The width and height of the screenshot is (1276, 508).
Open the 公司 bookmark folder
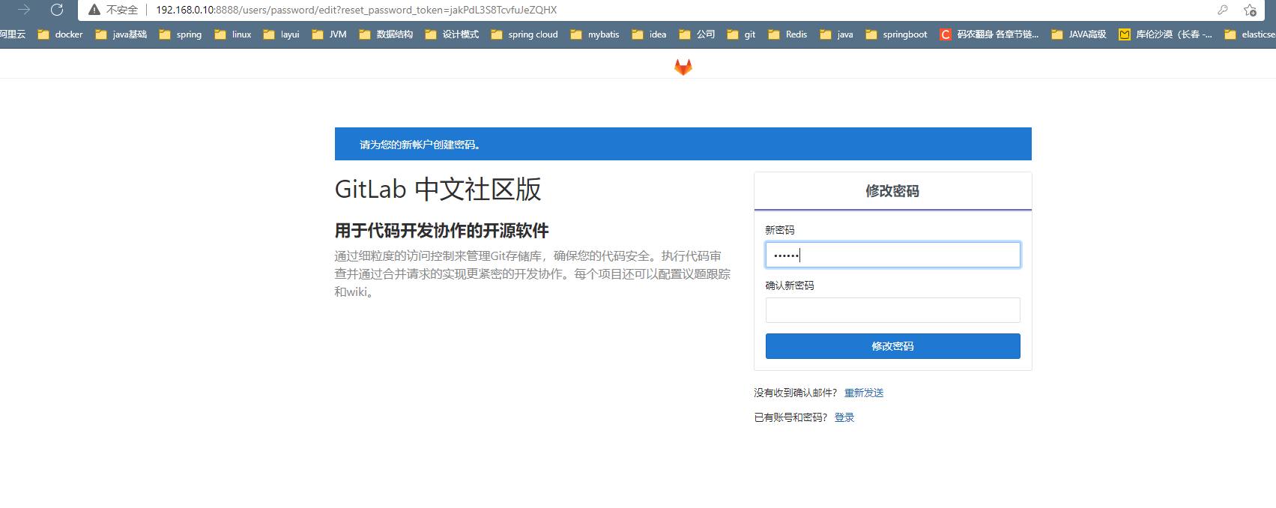point(697,34)
